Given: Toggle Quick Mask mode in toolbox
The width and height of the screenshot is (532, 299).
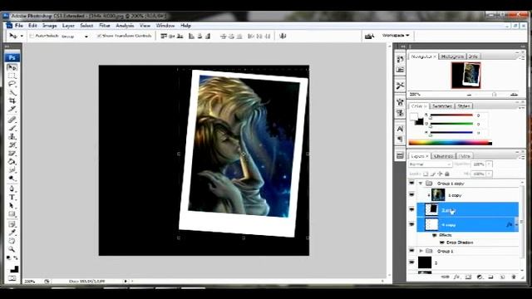Looking at the screenshot, I should 12,278.
